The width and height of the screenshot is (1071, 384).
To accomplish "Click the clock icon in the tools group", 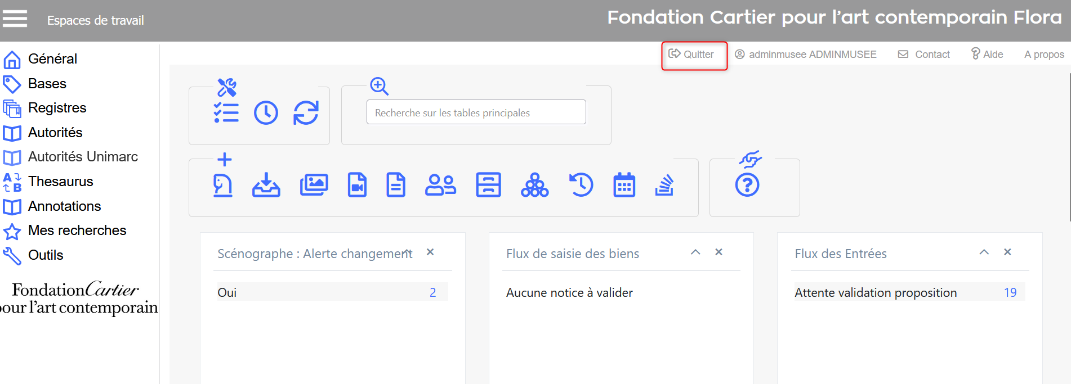I will tap(266, 113).
